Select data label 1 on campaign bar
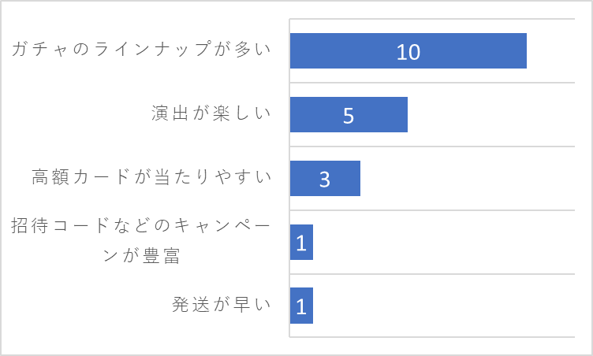 (x=301, y=243)
